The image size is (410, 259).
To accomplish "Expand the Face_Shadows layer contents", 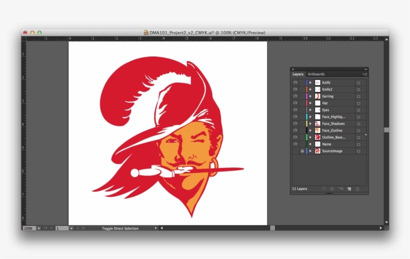I will tap(310, 123).
